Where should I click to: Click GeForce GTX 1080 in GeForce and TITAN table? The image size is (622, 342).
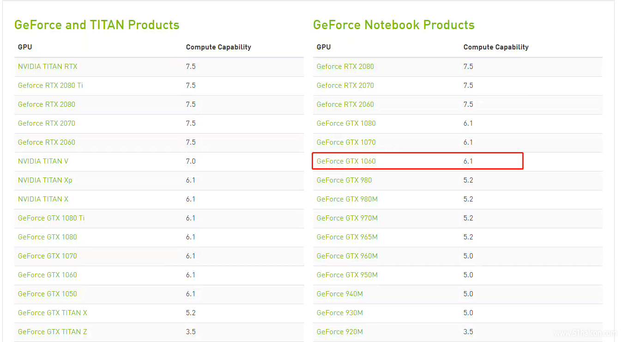[x=48, y=237]
